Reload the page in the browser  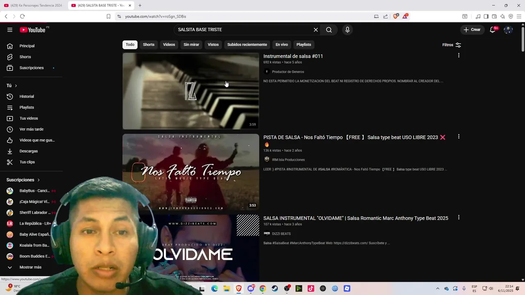22,16
